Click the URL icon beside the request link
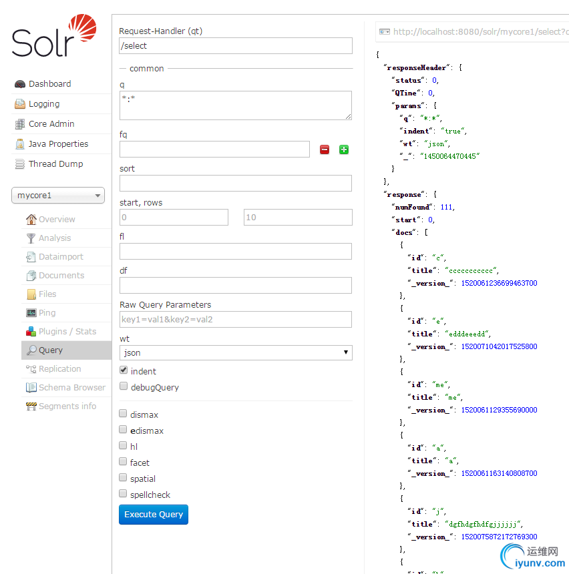Image resolution: width=569 pixels, height=574 pixels. click(x=384, y=32)
